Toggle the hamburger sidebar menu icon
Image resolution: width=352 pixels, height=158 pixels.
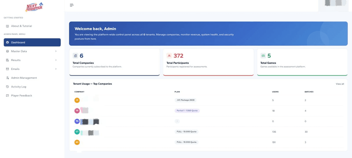pos(72,5)
